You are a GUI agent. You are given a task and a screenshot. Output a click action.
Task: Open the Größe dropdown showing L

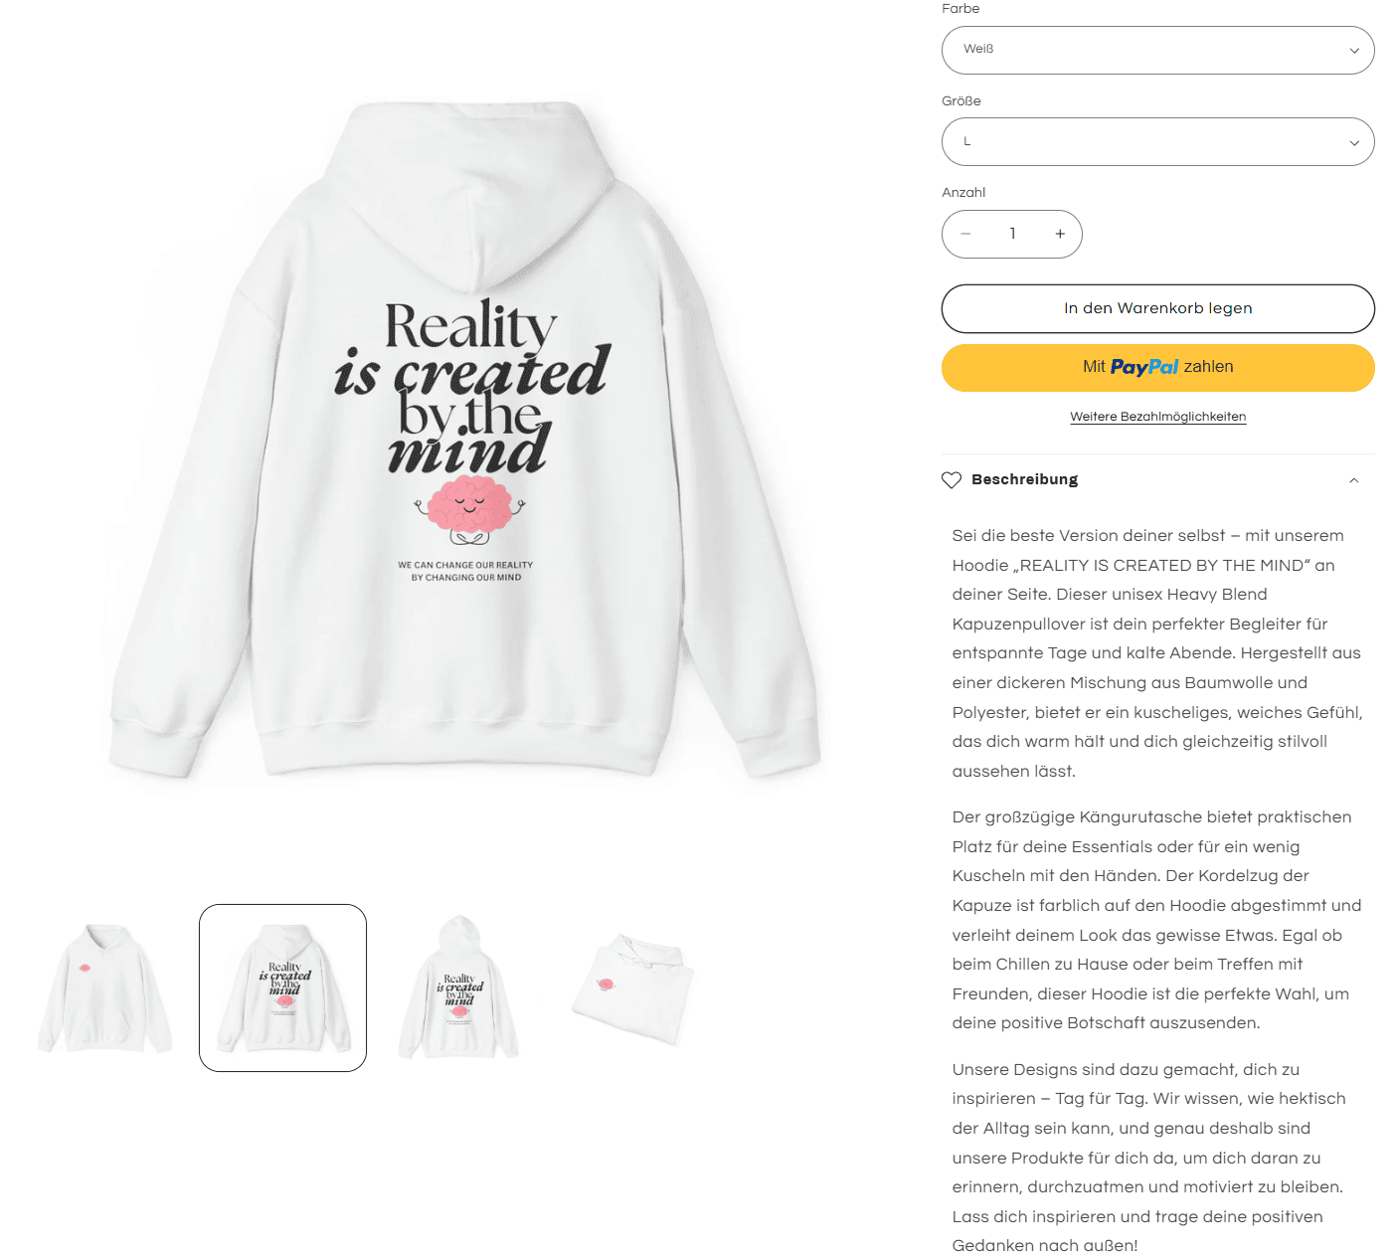1158,142
